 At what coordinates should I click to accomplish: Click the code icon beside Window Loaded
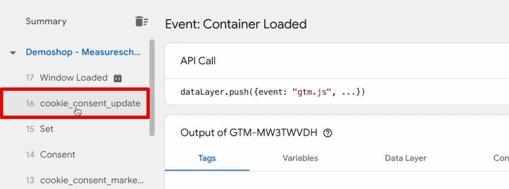(117, 78)
